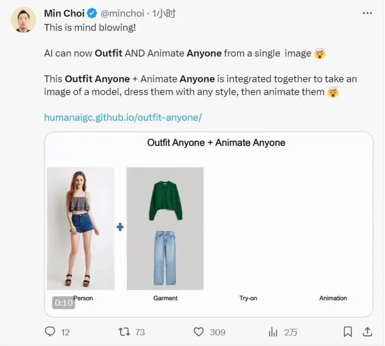Click the reply comment icon
Screen dimensions: 385x346
[50, 332]
